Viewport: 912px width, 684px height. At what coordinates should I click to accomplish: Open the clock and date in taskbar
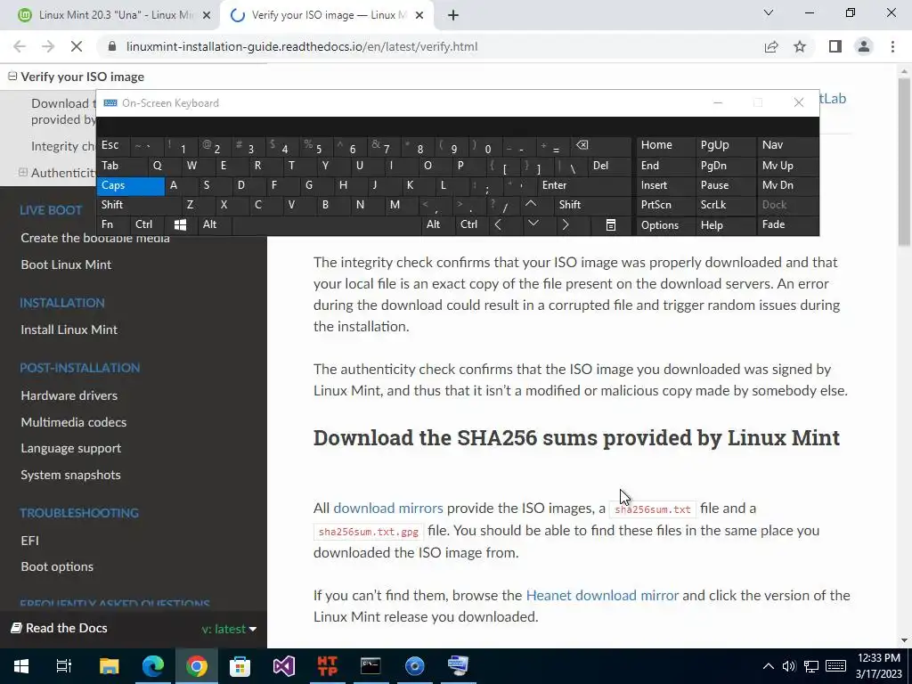tap(879, 666)
